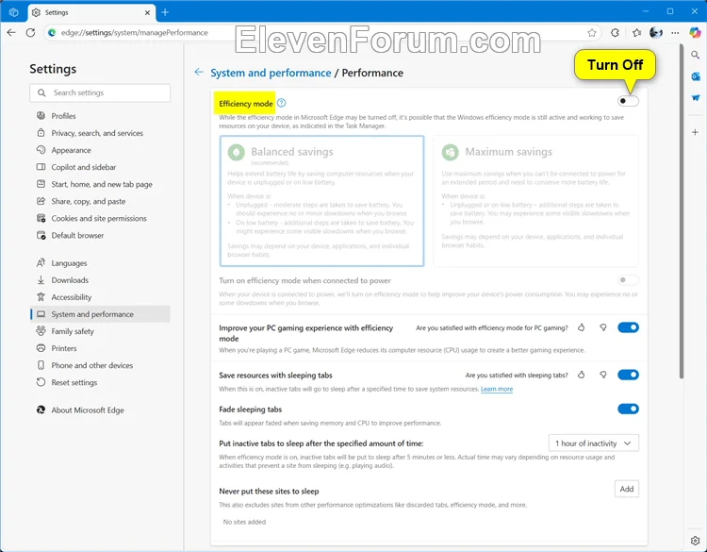Open Family safety settings
This screenshot has width=707, height=552.
coord(100,331)
